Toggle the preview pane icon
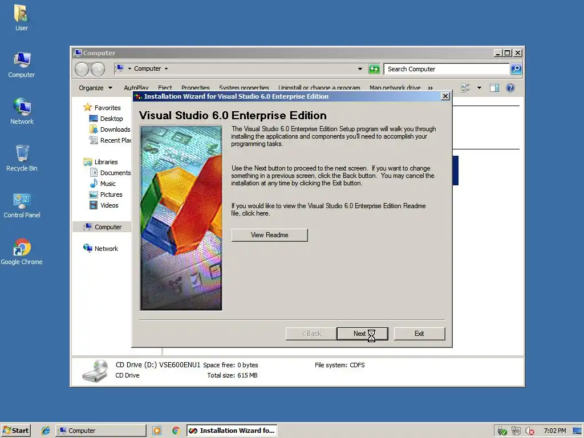Image resolution: width=584 pixels, height=438 pixels. click(494, 88)
